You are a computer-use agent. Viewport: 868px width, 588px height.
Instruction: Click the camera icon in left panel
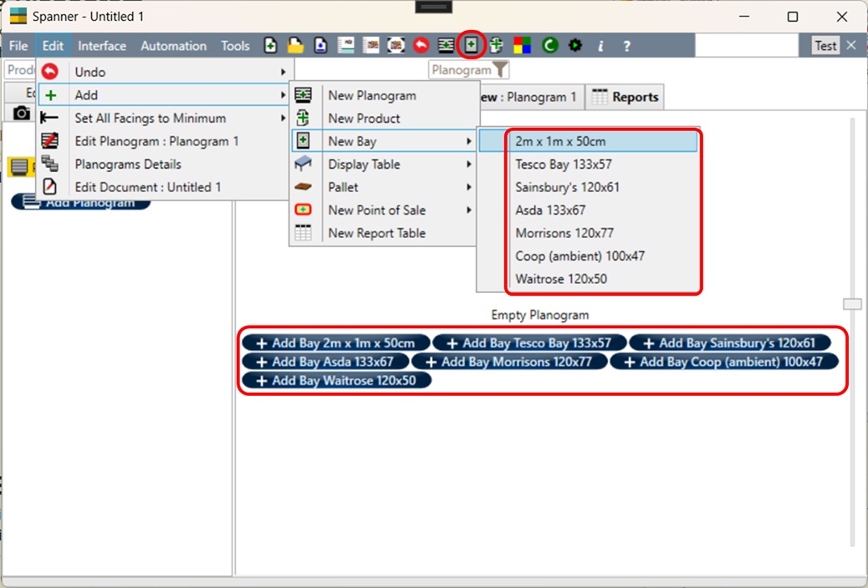21,113
